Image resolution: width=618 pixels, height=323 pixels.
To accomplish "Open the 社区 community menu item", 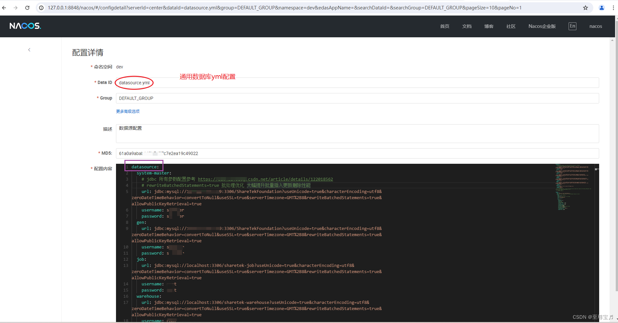I will [x=511, y=26].
